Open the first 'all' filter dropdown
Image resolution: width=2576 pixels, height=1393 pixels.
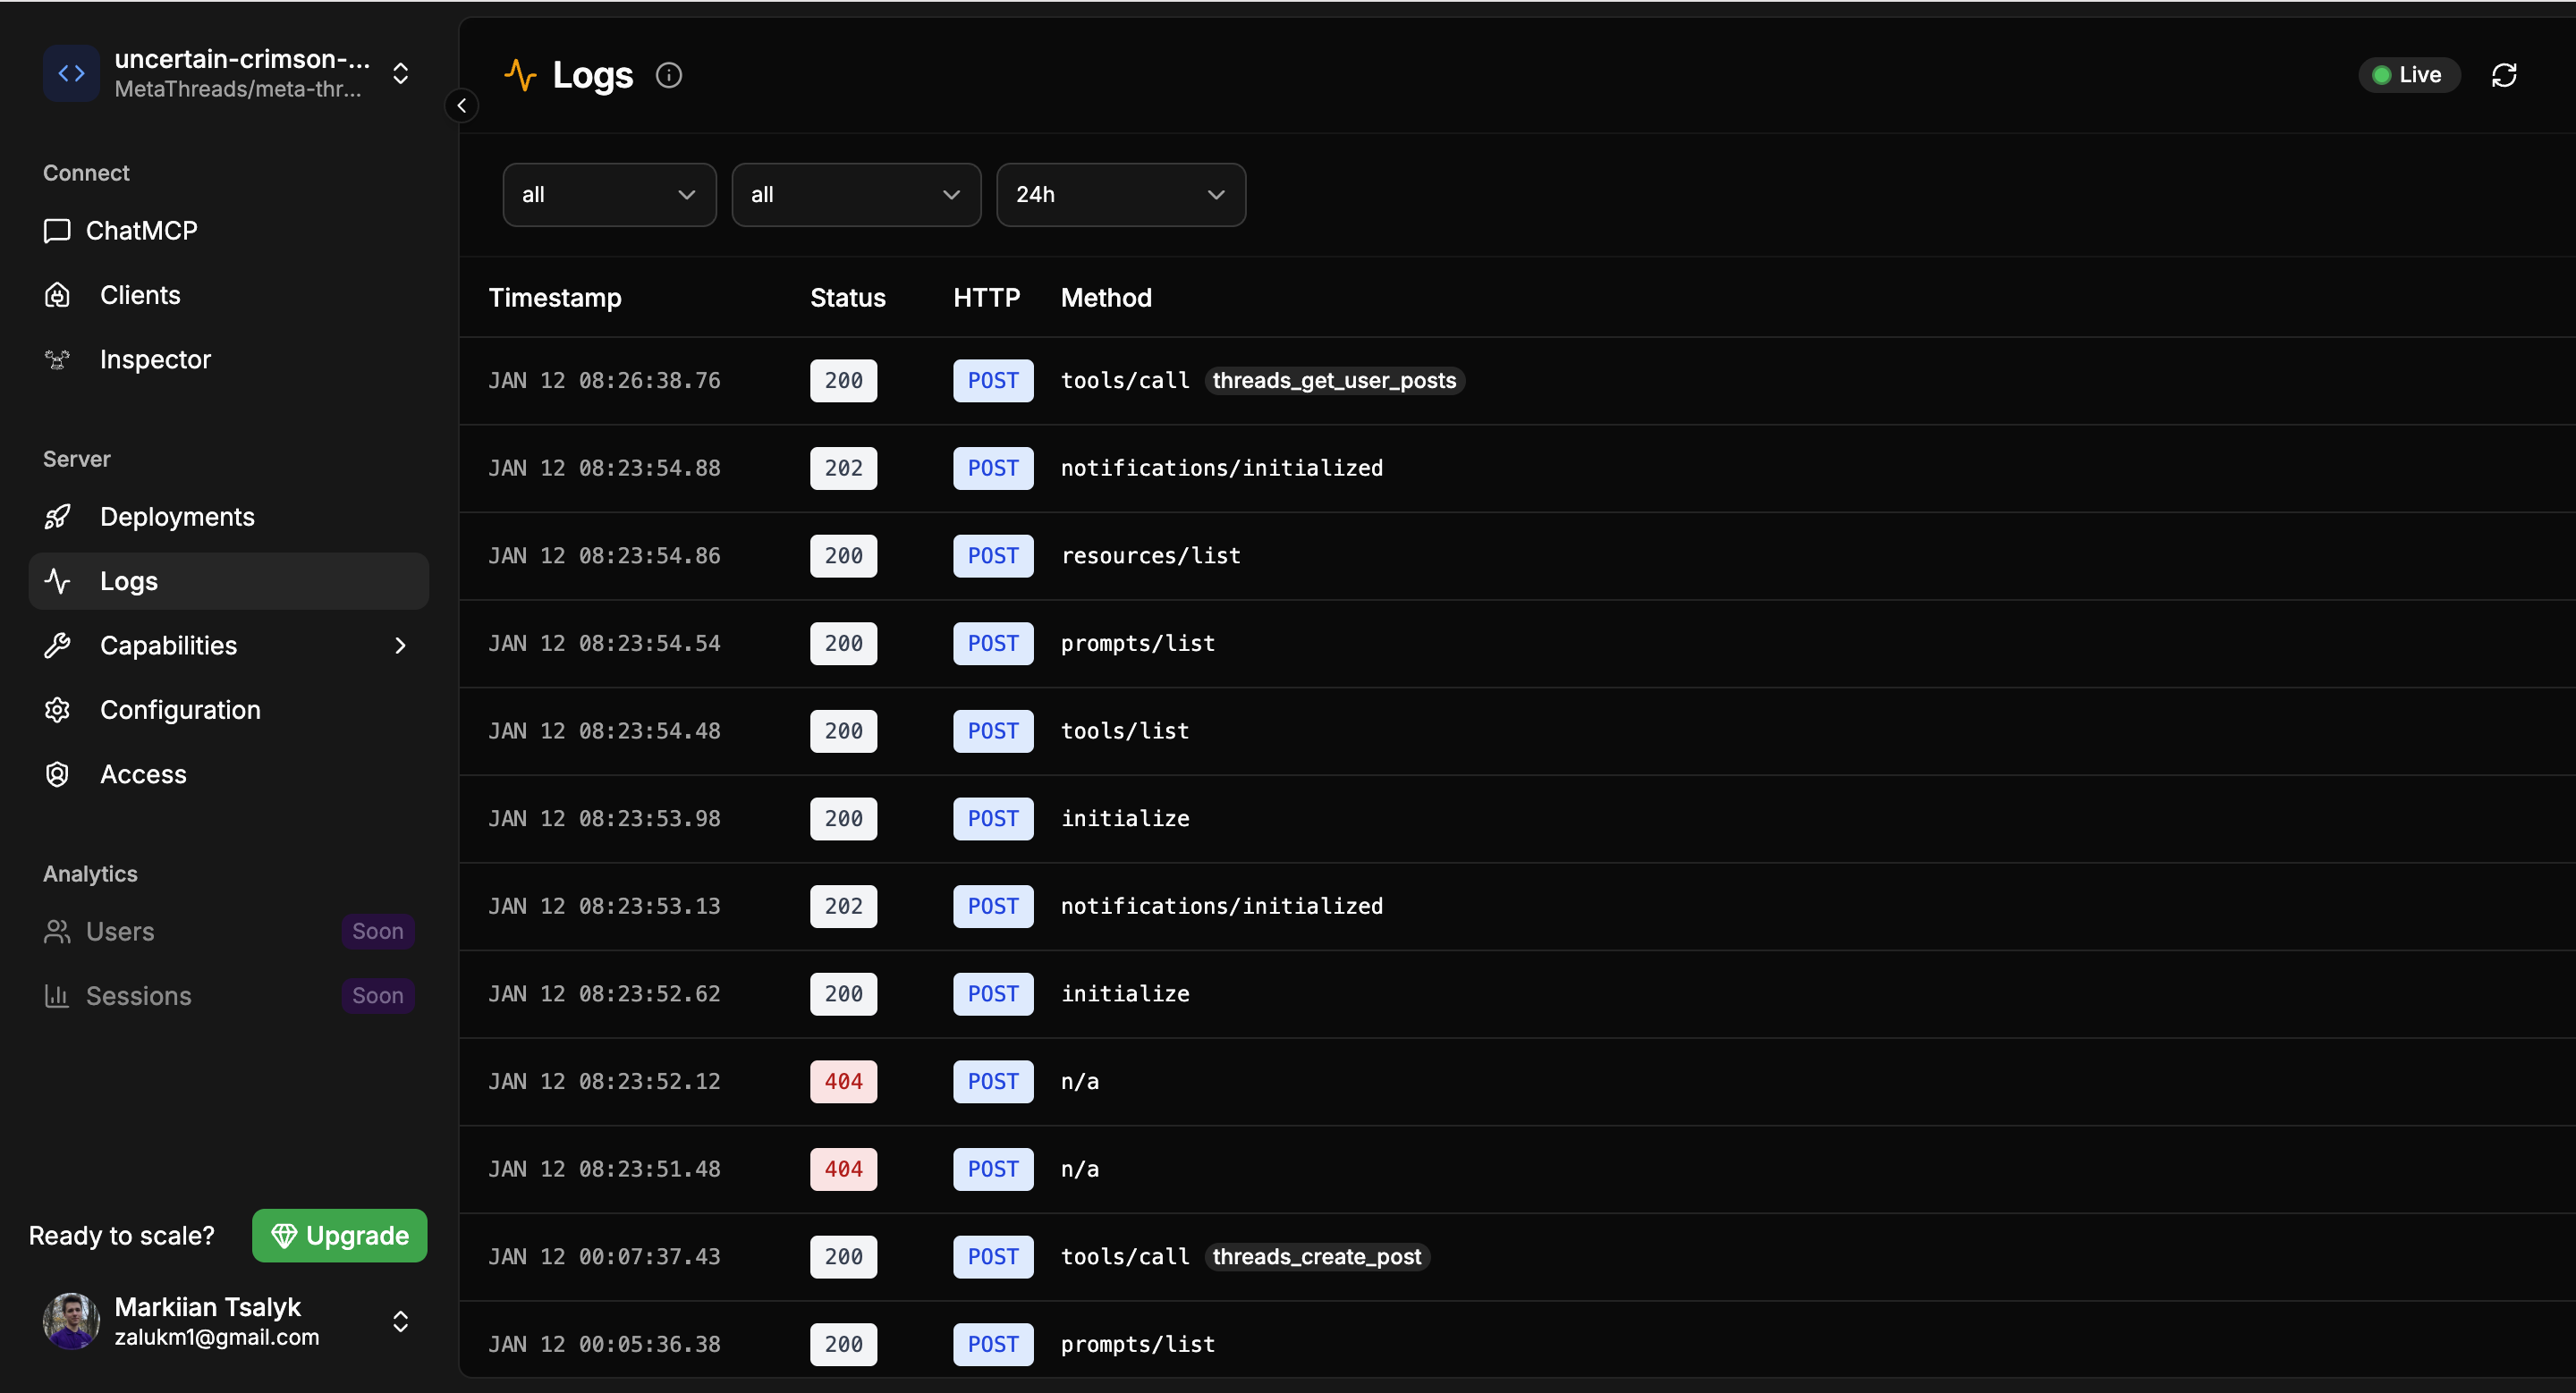tap(609, 195)
